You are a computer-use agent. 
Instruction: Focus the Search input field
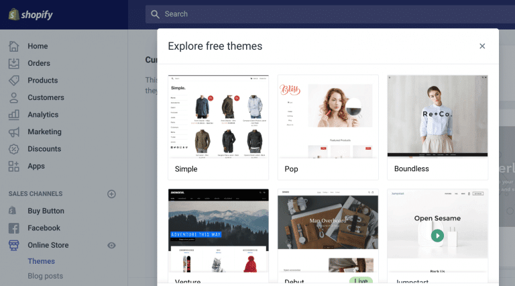(330, 14)
